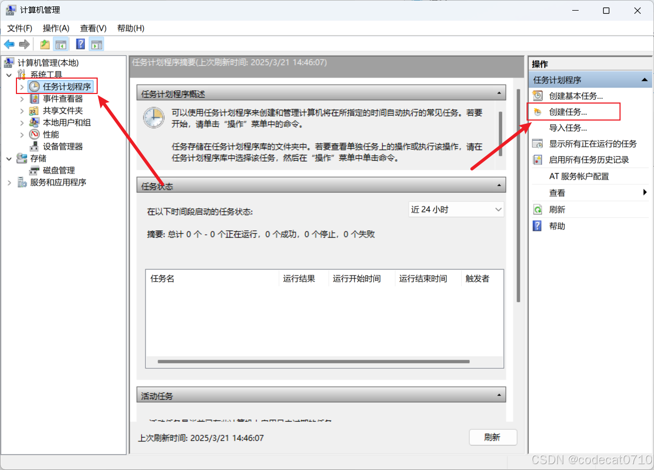The width and height of the screenshot is (654, 470).
Task: Open the 文件(F) menu
Action: (x=20, y=28)
